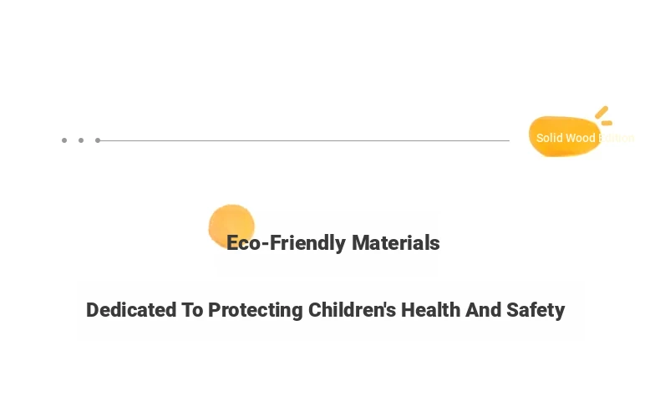
Task: Click the short spark dash beside the badge
Action: click(607, 123)
